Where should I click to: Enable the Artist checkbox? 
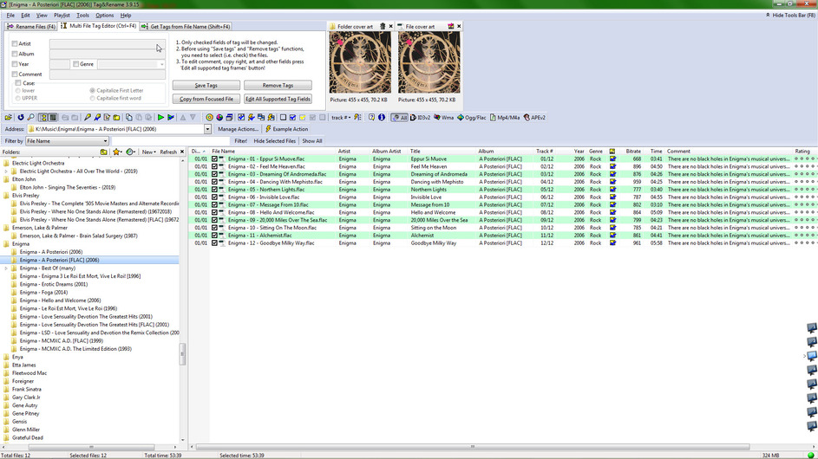pyautogui.click(x=15, y=44)
